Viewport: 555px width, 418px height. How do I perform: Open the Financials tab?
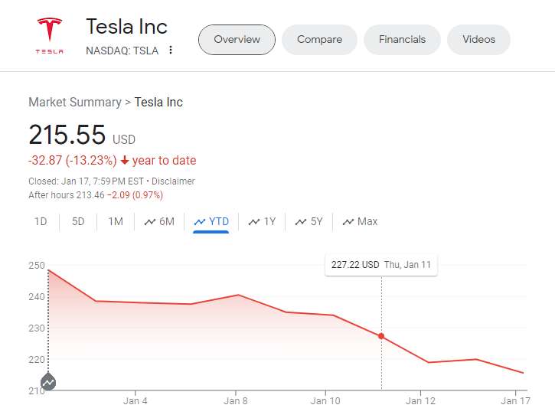click(402, 40)
